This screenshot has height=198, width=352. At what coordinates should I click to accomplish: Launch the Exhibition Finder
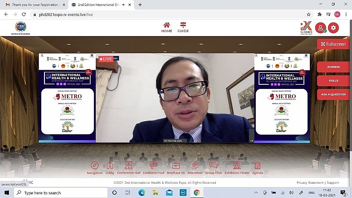(237, 166)
